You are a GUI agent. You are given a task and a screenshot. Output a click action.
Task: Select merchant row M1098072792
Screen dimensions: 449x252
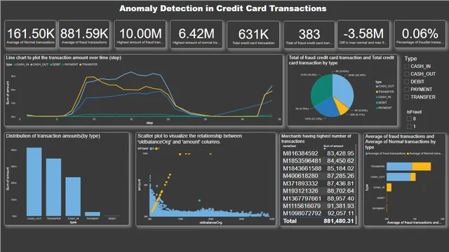[x=318, y=213]
